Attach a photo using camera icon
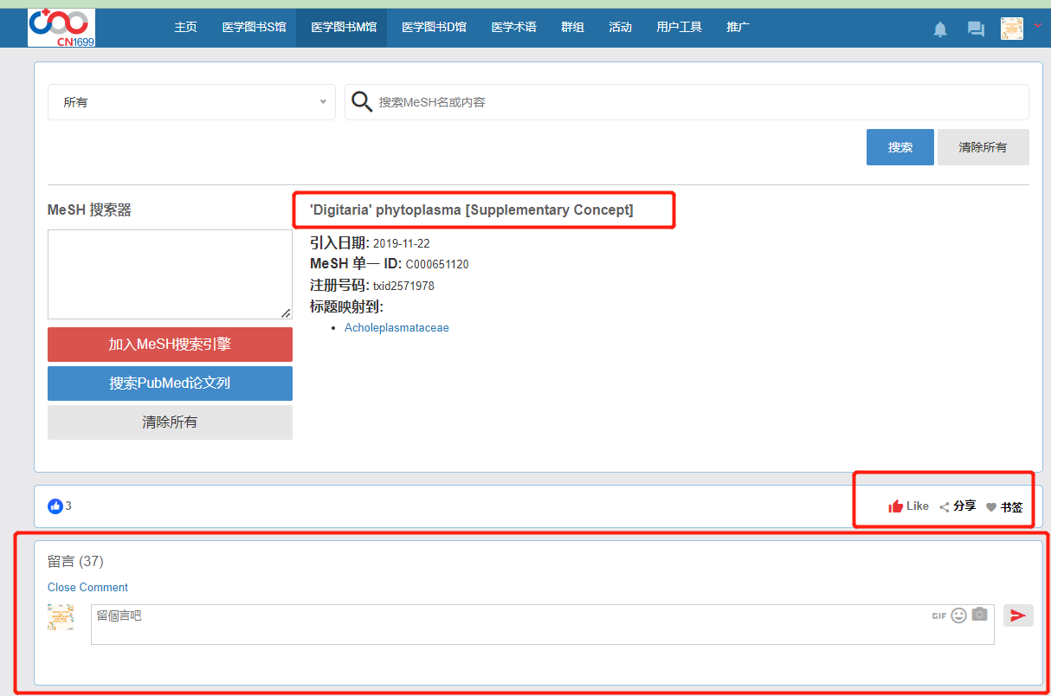Image resolution: width=1051 pixels, height=696 pixels. tap(979, 615)
